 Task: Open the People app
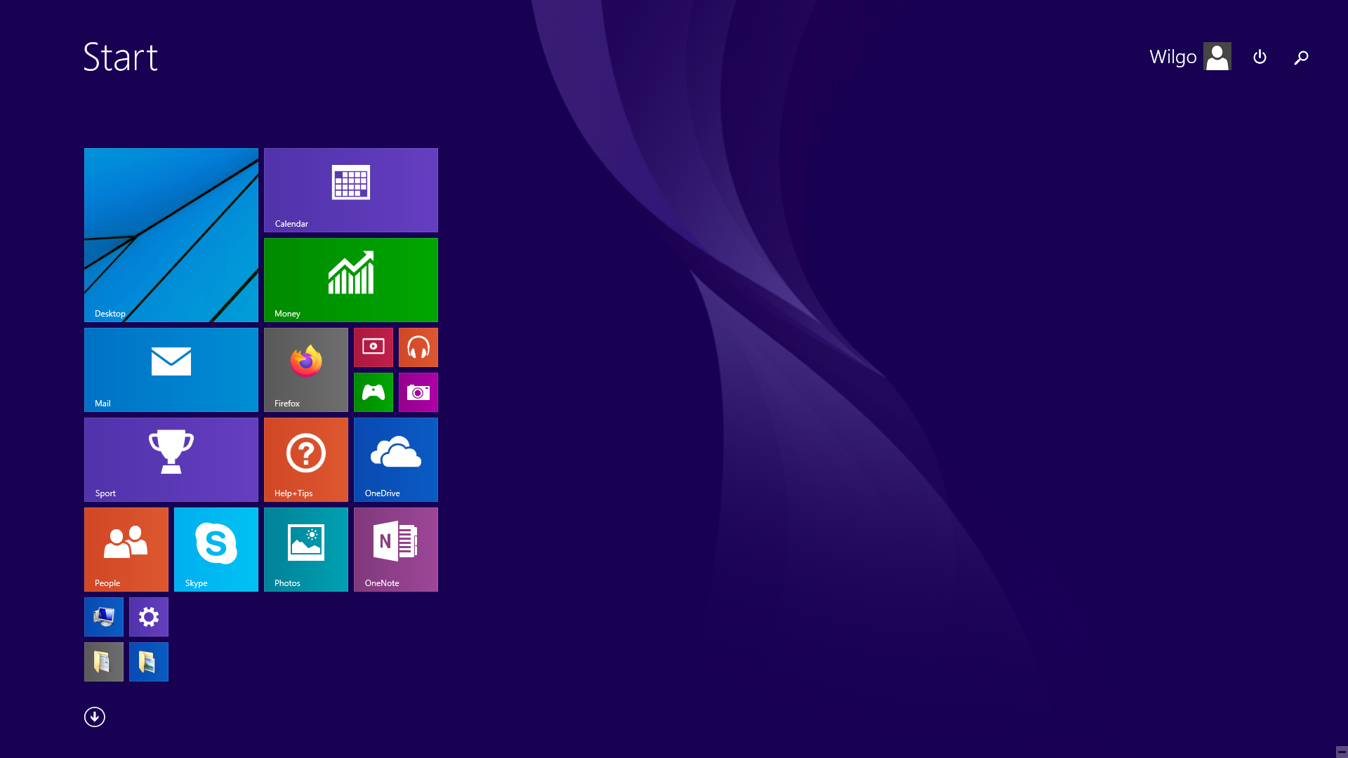pyautogui.click(x=126, y=549)
